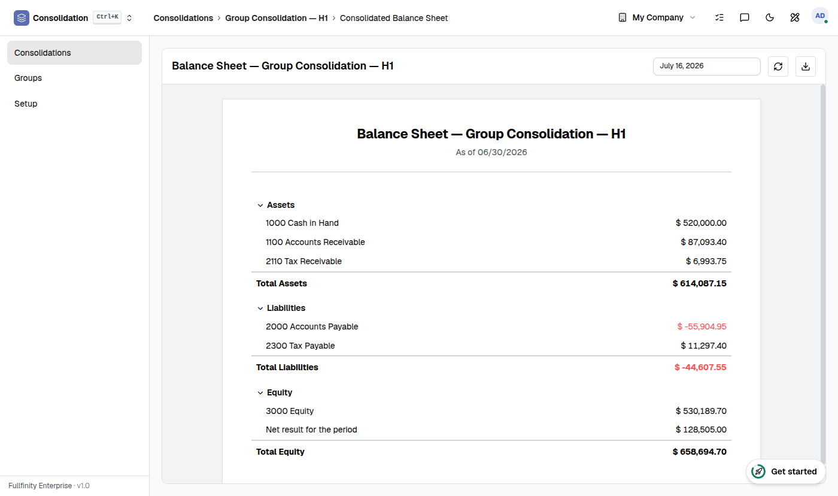This screenshot has height=496, width=838.
Task: Click the Total Assets label
Action: [281, 283]
